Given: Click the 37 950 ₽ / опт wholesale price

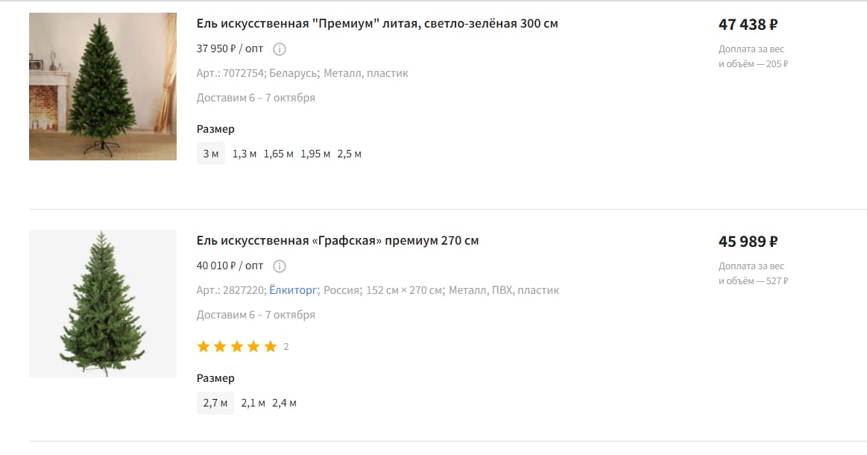Looking at the screenshot, I should coord(230,49).
